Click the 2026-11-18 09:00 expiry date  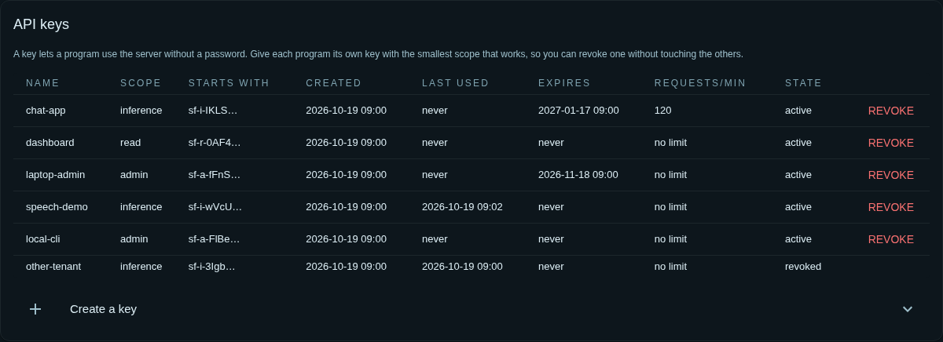[x=578, y=175]
